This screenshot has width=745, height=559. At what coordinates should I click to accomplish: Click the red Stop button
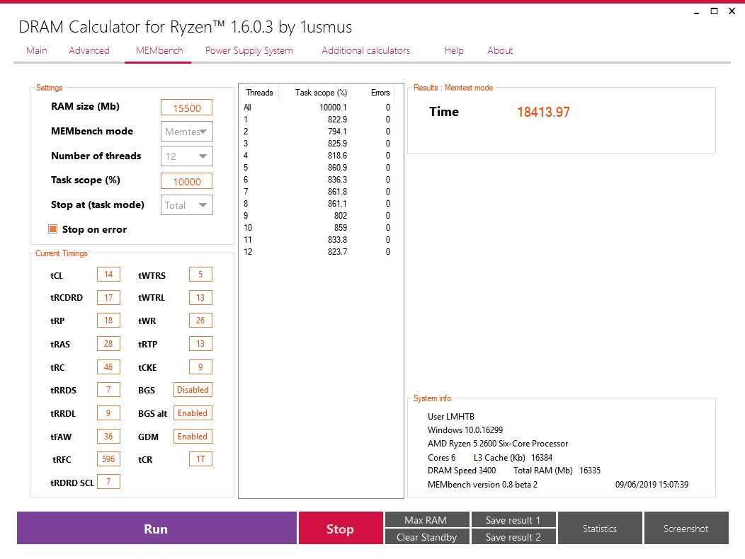click(341, 528)
